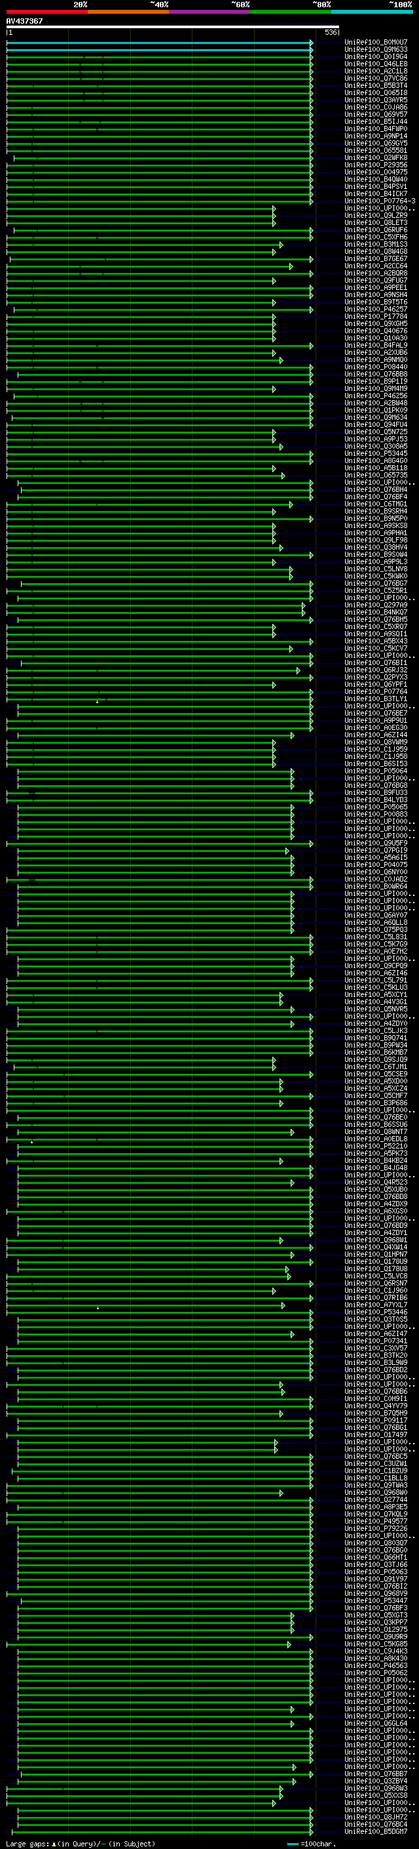Click the cyan =100char. scale swatch
Viewport: 419px width, 1849px height.
[x=292, y=1844]
